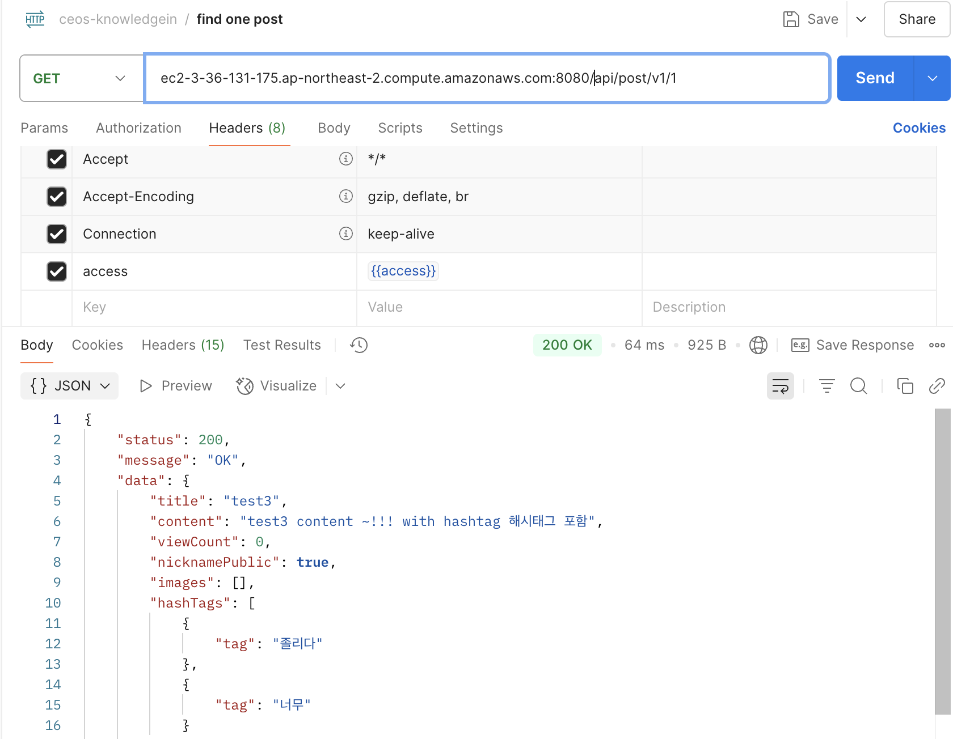The height and width of the screenshot is (739, 953).
Task: Toggle word wrap icon in response toolbar
Action: (781, 386)
